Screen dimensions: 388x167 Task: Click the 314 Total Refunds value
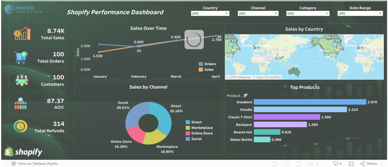58,124
